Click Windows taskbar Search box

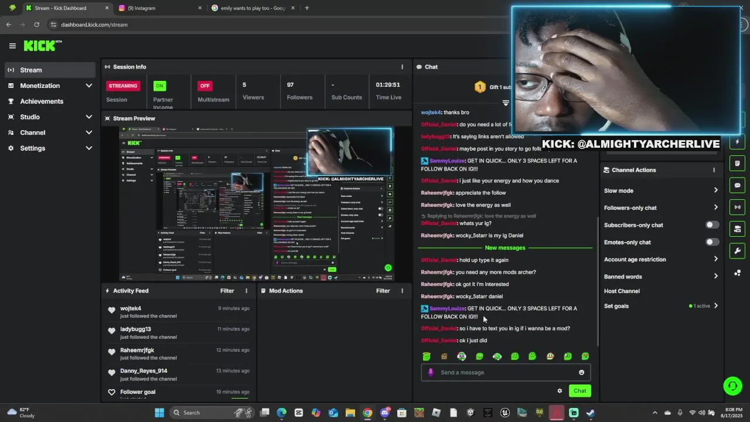[213, 413]
